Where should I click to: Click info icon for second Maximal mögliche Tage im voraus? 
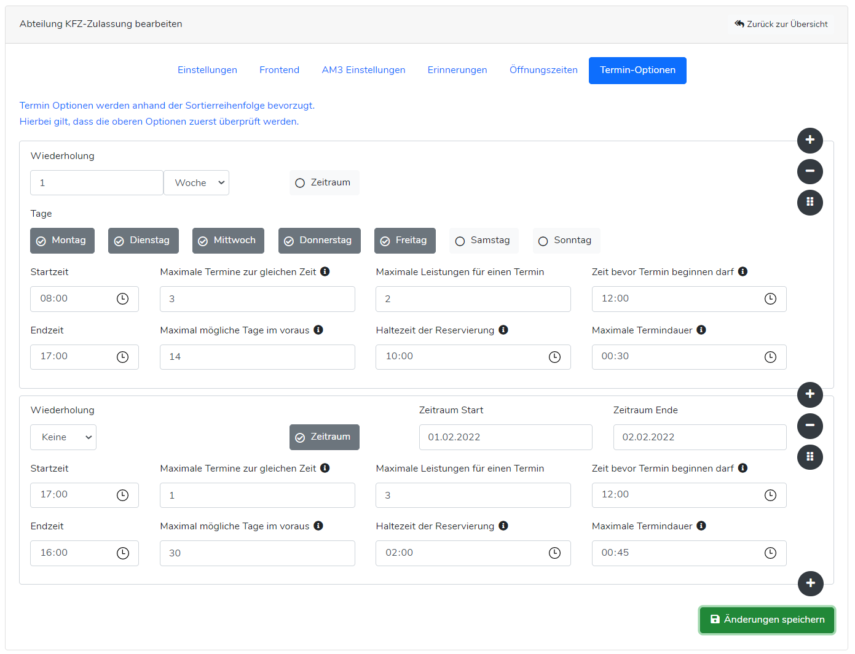coord(318,526)
